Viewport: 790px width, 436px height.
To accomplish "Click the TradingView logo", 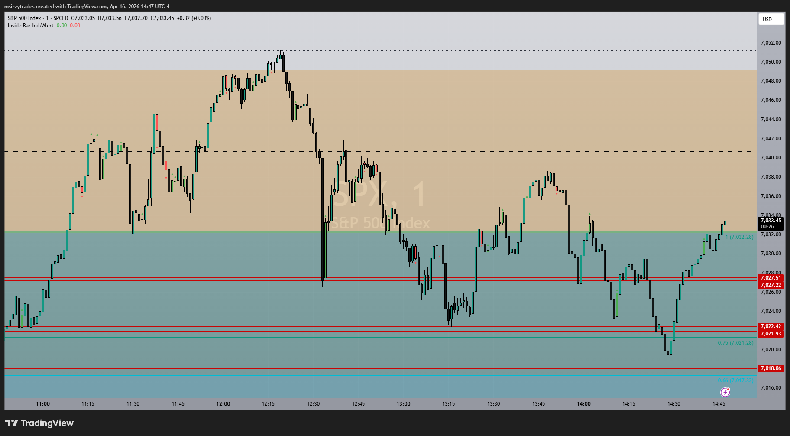I will pyautogui.click(x=39, y=423).
